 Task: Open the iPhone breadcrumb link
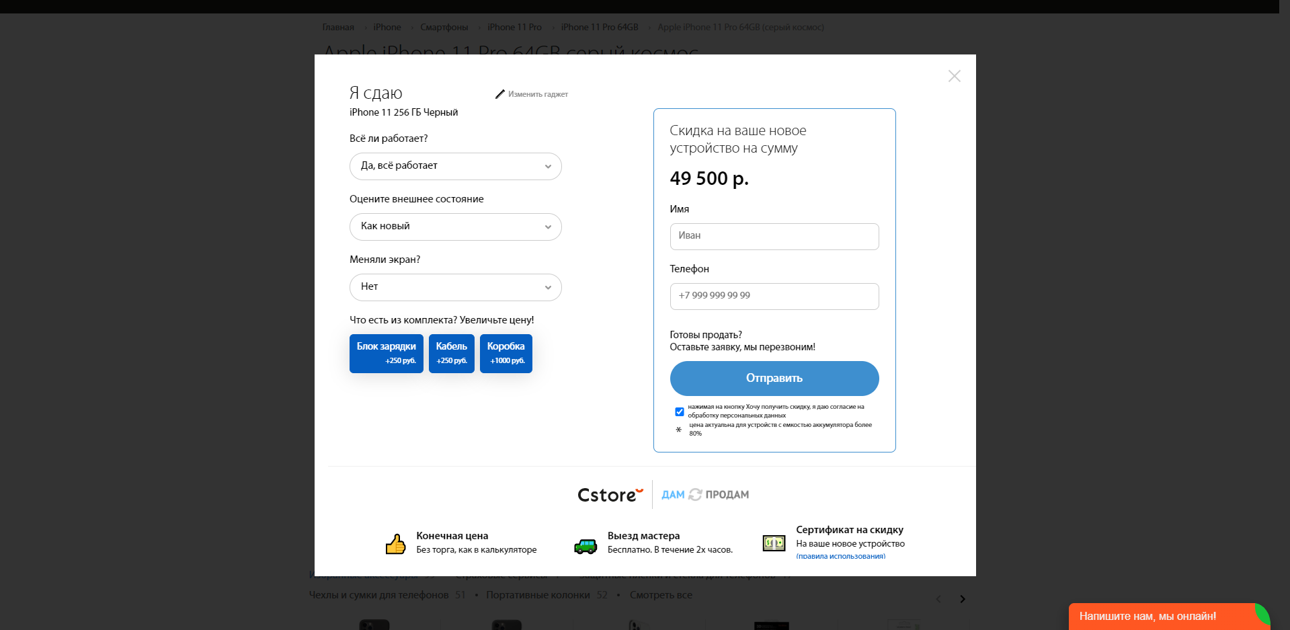387,28
